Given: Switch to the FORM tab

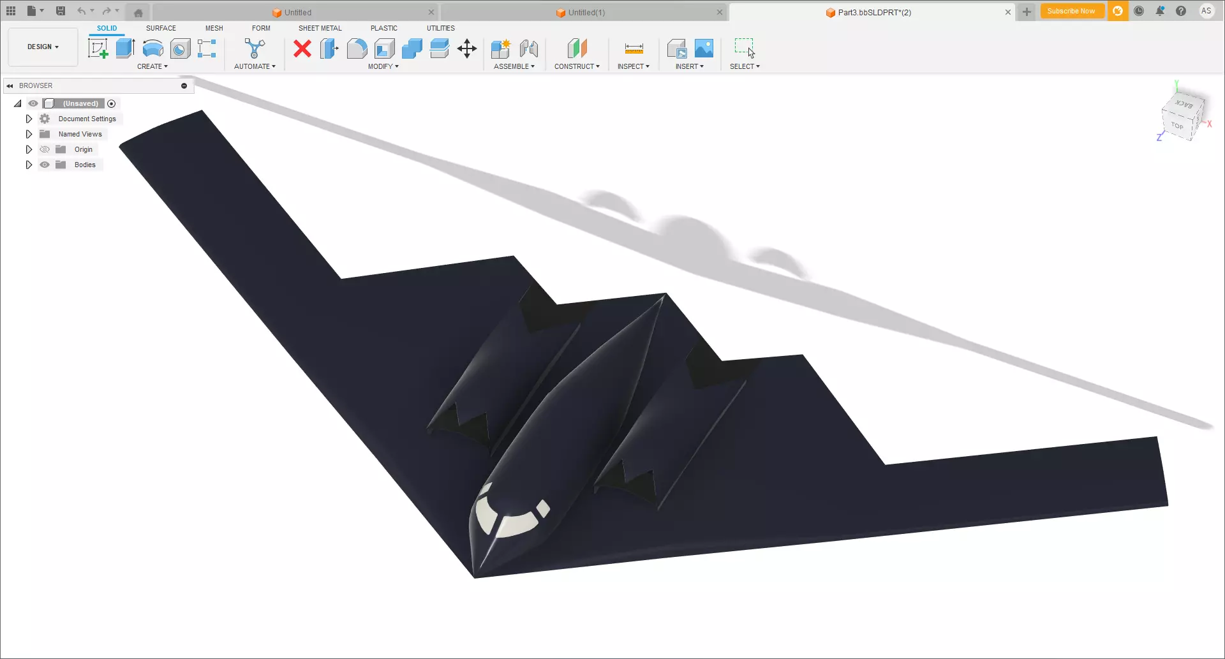Looking at the screenshot, I should pyautogui.click(x=261, y=28).
